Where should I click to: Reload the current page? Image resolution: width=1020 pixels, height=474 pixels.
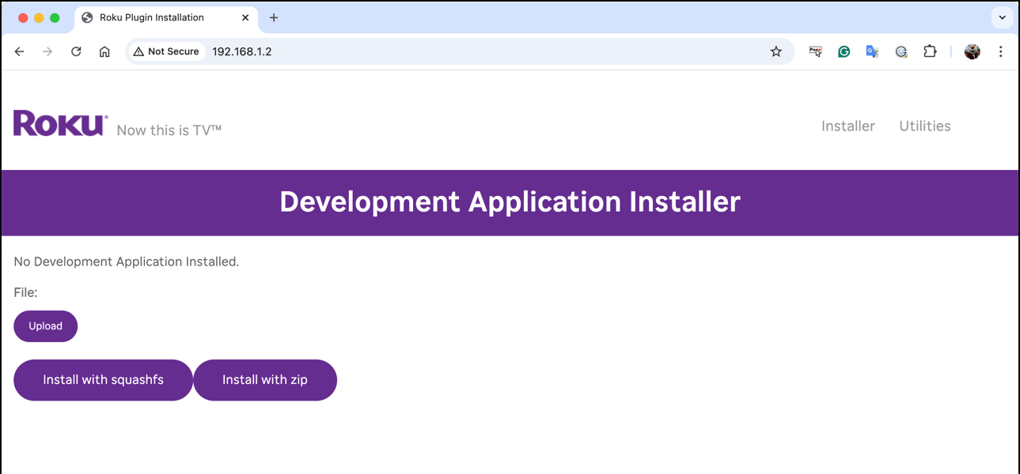(76, 51)
